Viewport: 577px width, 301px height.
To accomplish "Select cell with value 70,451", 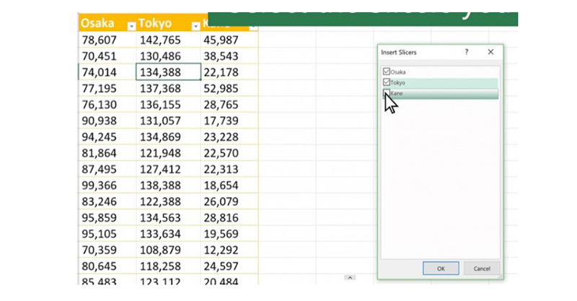I will (x=107, y=56).
